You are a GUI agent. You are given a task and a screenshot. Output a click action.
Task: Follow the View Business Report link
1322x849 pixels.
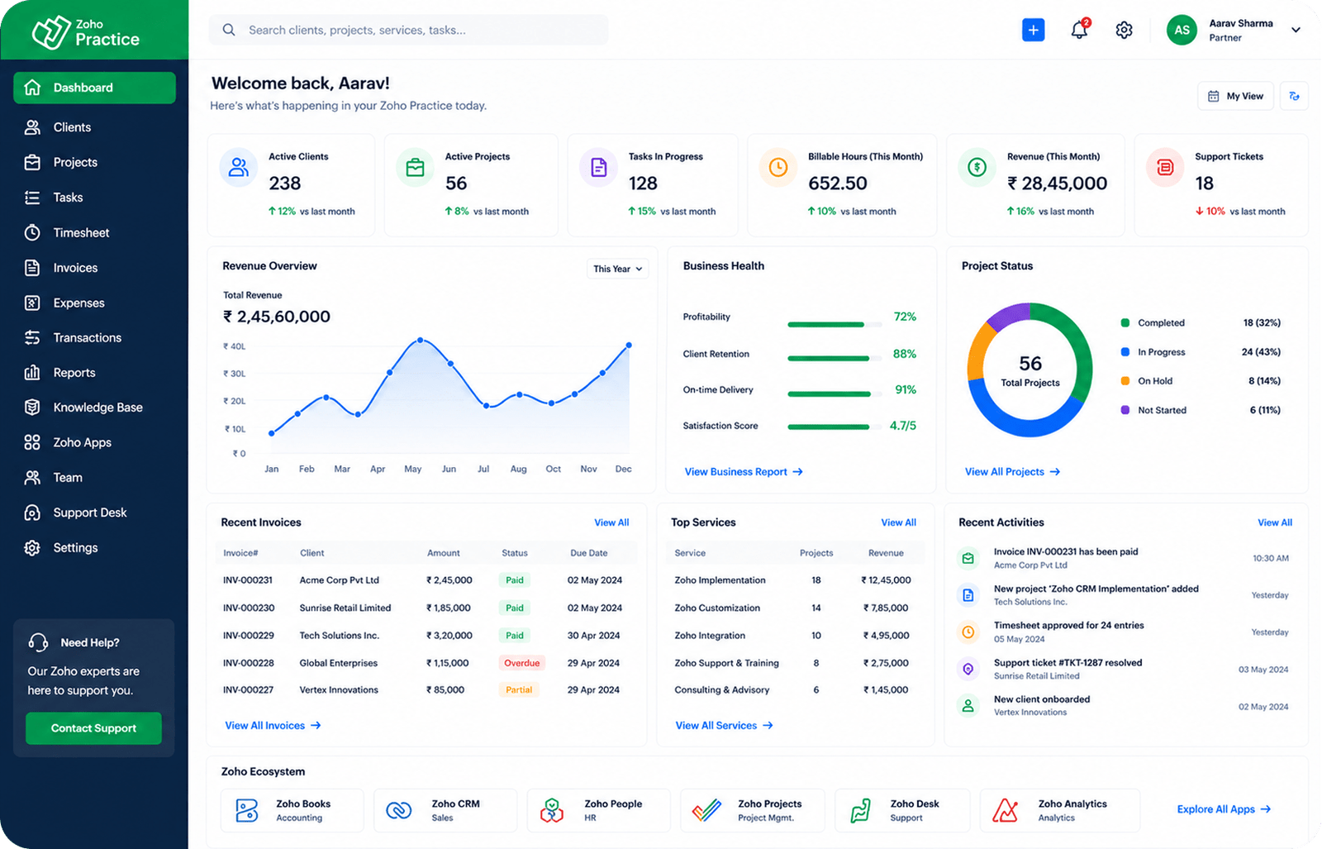(744, 471)
